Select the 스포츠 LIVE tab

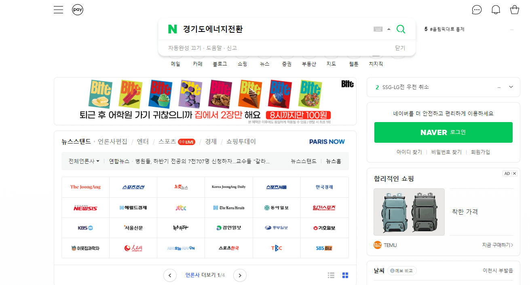pyautogui.click(x=177, y=141)
